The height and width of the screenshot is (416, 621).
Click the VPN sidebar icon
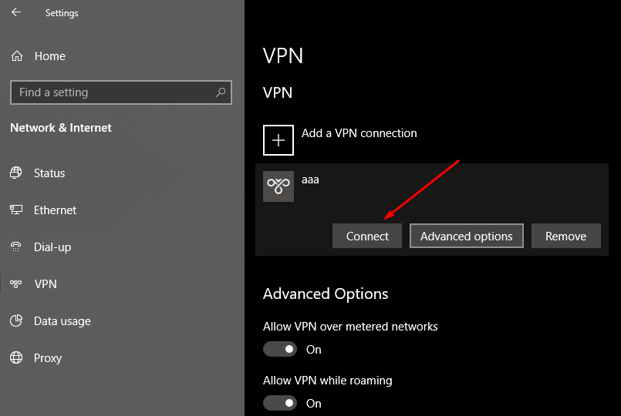16,284
